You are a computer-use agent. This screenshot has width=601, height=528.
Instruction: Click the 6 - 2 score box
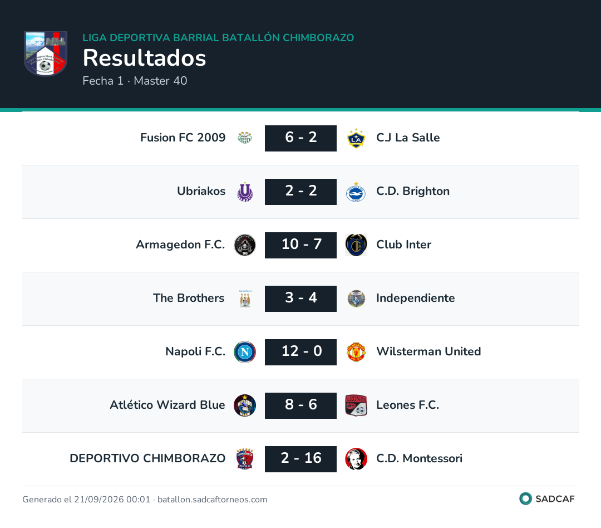pos(301,138)
